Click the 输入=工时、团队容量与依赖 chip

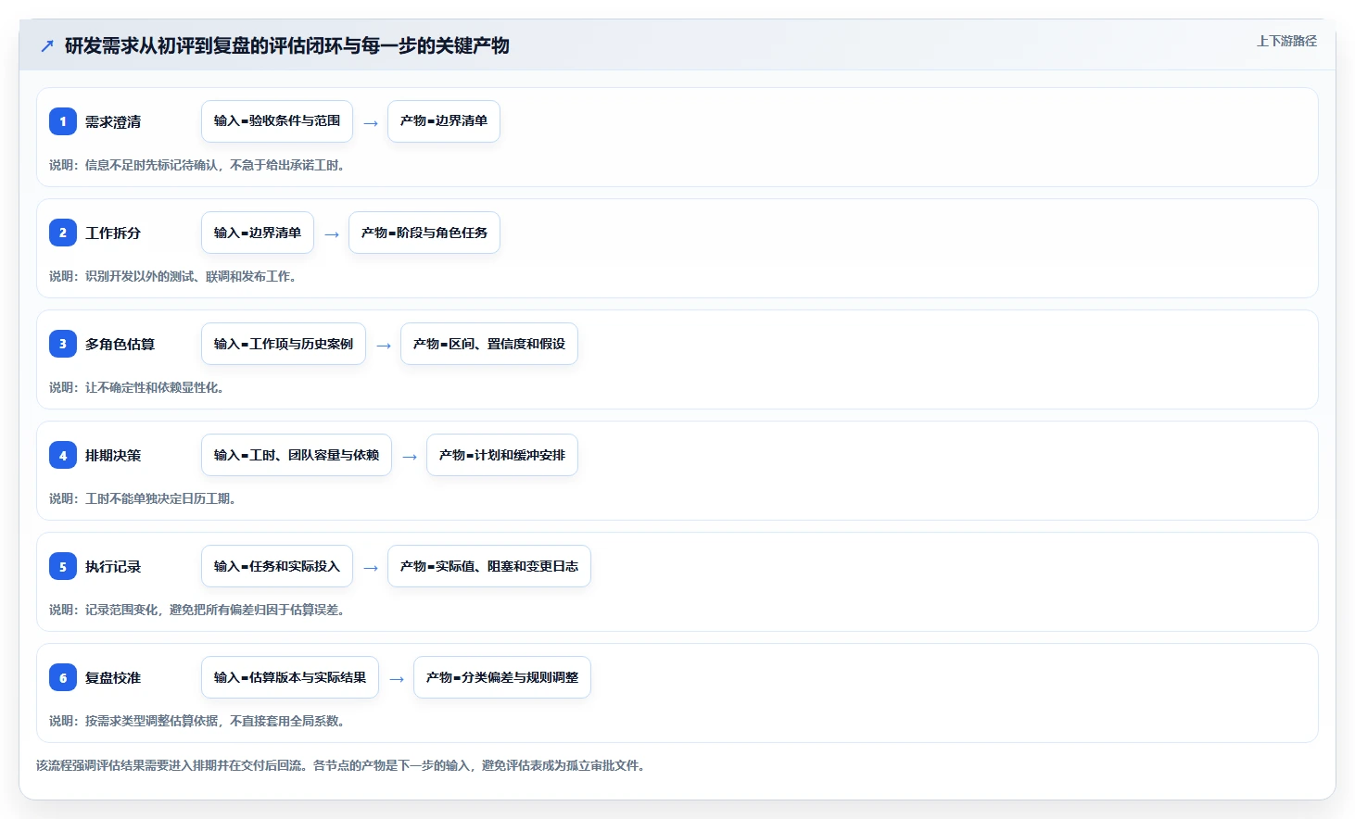point(297,455)
